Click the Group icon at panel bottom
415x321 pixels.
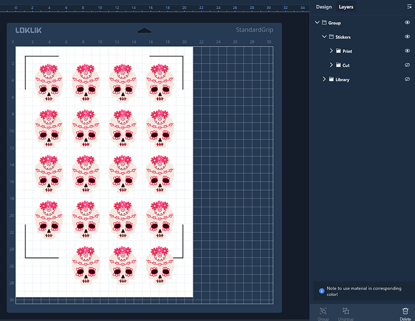click(x=322, y=311)
